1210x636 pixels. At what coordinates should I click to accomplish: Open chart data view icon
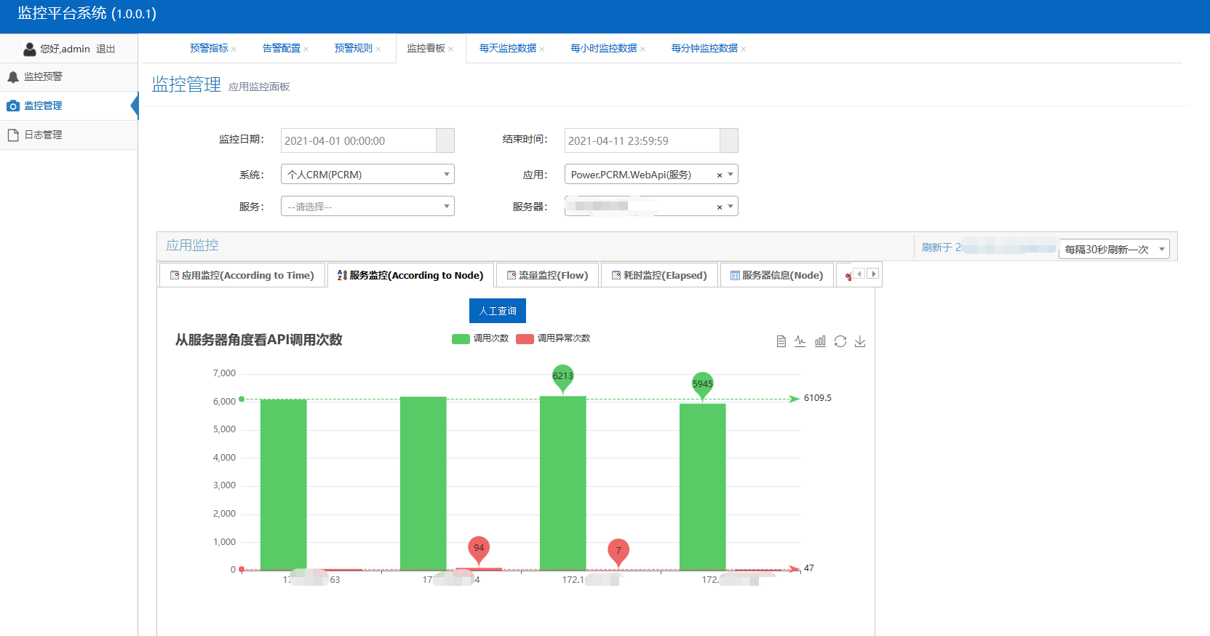pyautogui.click(x=781, y=341)
